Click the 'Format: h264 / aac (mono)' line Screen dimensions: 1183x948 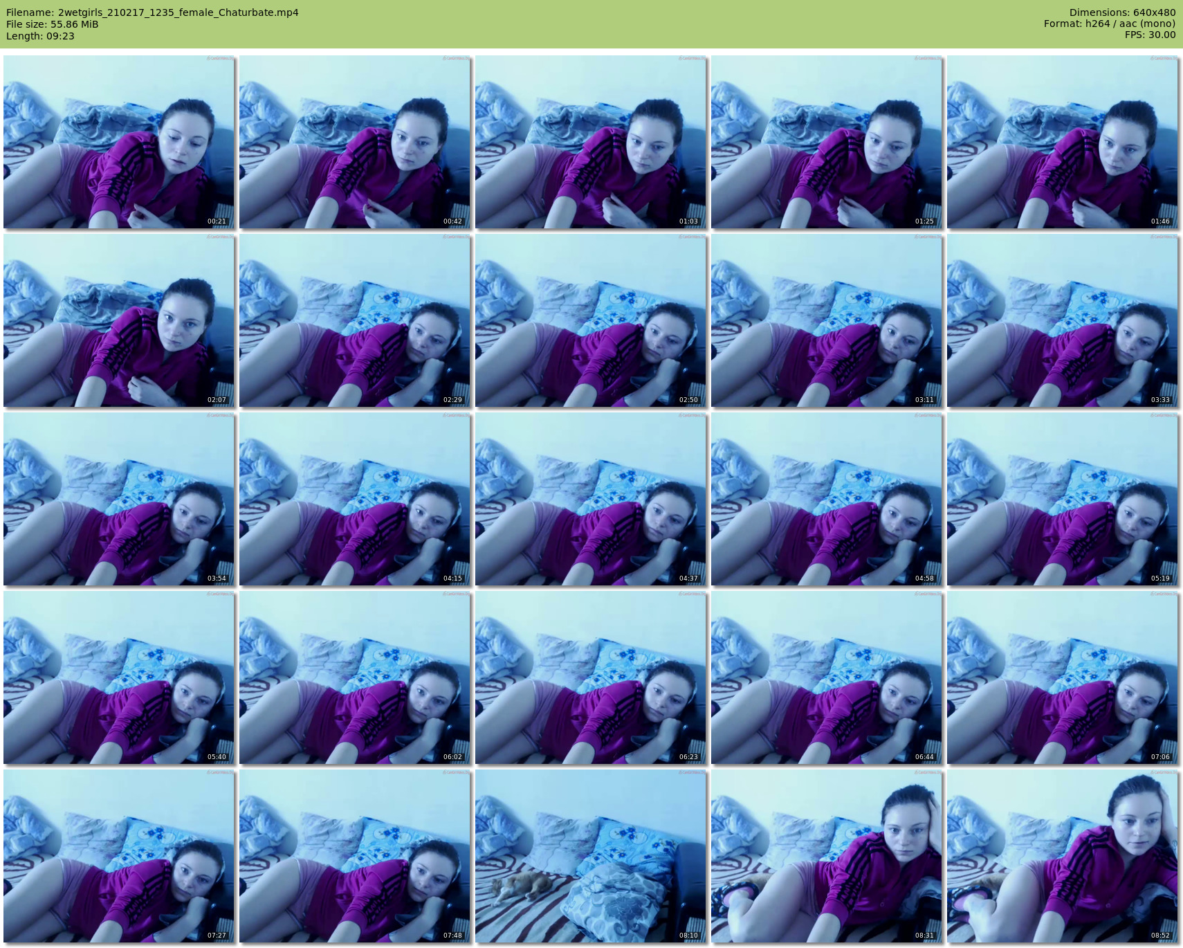1110,24
